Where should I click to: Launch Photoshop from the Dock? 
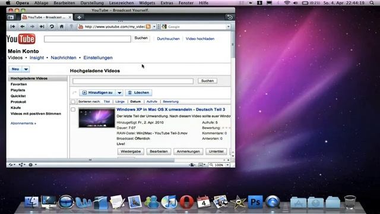(x=255, y=202)
